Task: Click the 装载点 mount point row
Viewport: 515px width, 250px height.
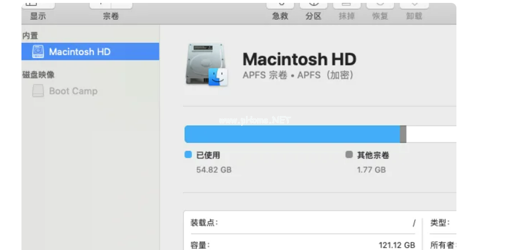Action: pyautogui.click(x=303, y=223)
